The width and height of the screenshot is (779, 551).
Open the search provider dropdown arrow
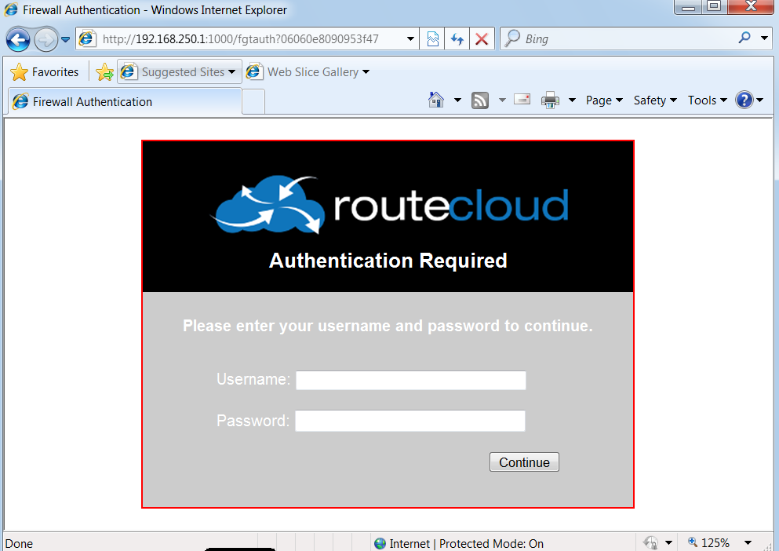tap(764, 38)
